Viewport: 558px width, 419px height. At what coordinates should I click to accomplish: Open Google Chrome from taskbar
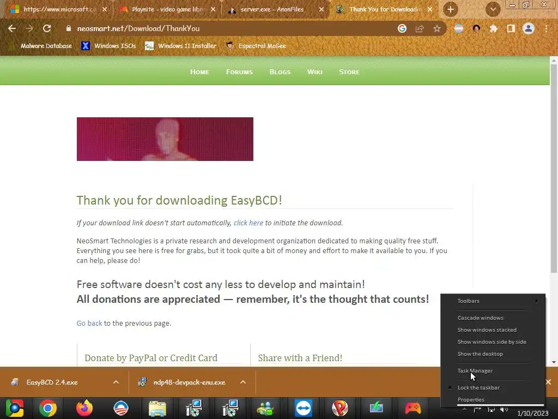(x=48, y=408)
